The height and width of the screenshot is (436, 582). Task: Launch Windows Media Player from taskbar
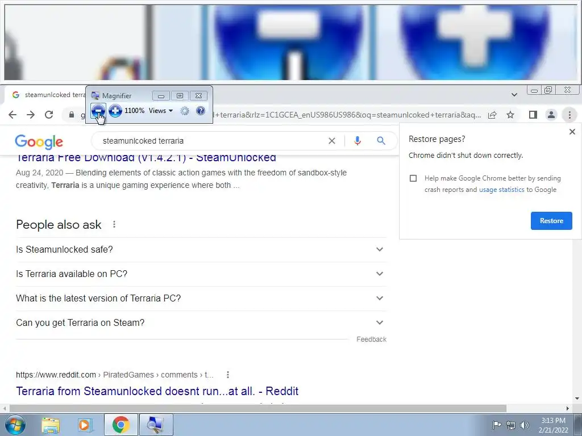(85, 425)
